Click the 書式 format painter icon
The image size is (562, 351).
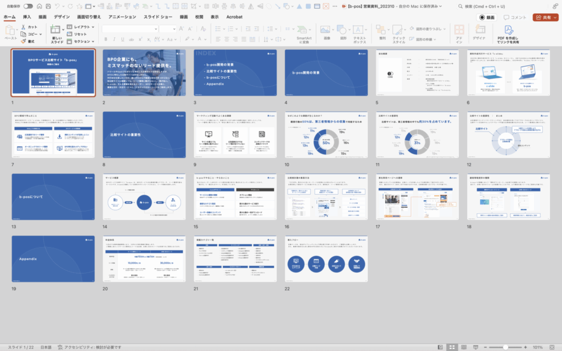point(24,41)
